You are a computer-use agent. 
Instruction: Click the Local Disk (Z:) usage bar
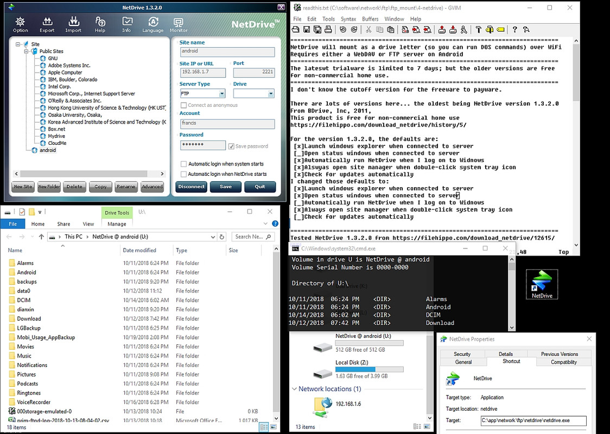369,369
